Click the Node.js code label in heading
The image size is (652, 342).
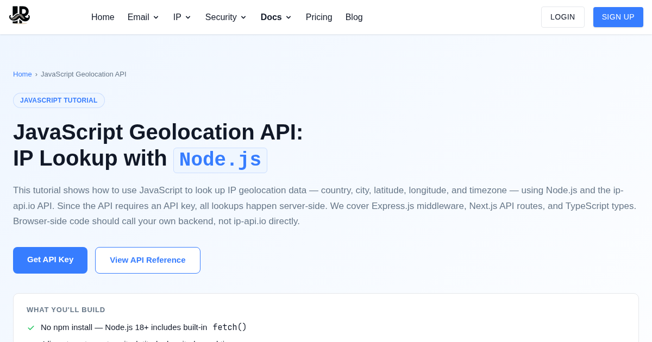tap(220, 160)
